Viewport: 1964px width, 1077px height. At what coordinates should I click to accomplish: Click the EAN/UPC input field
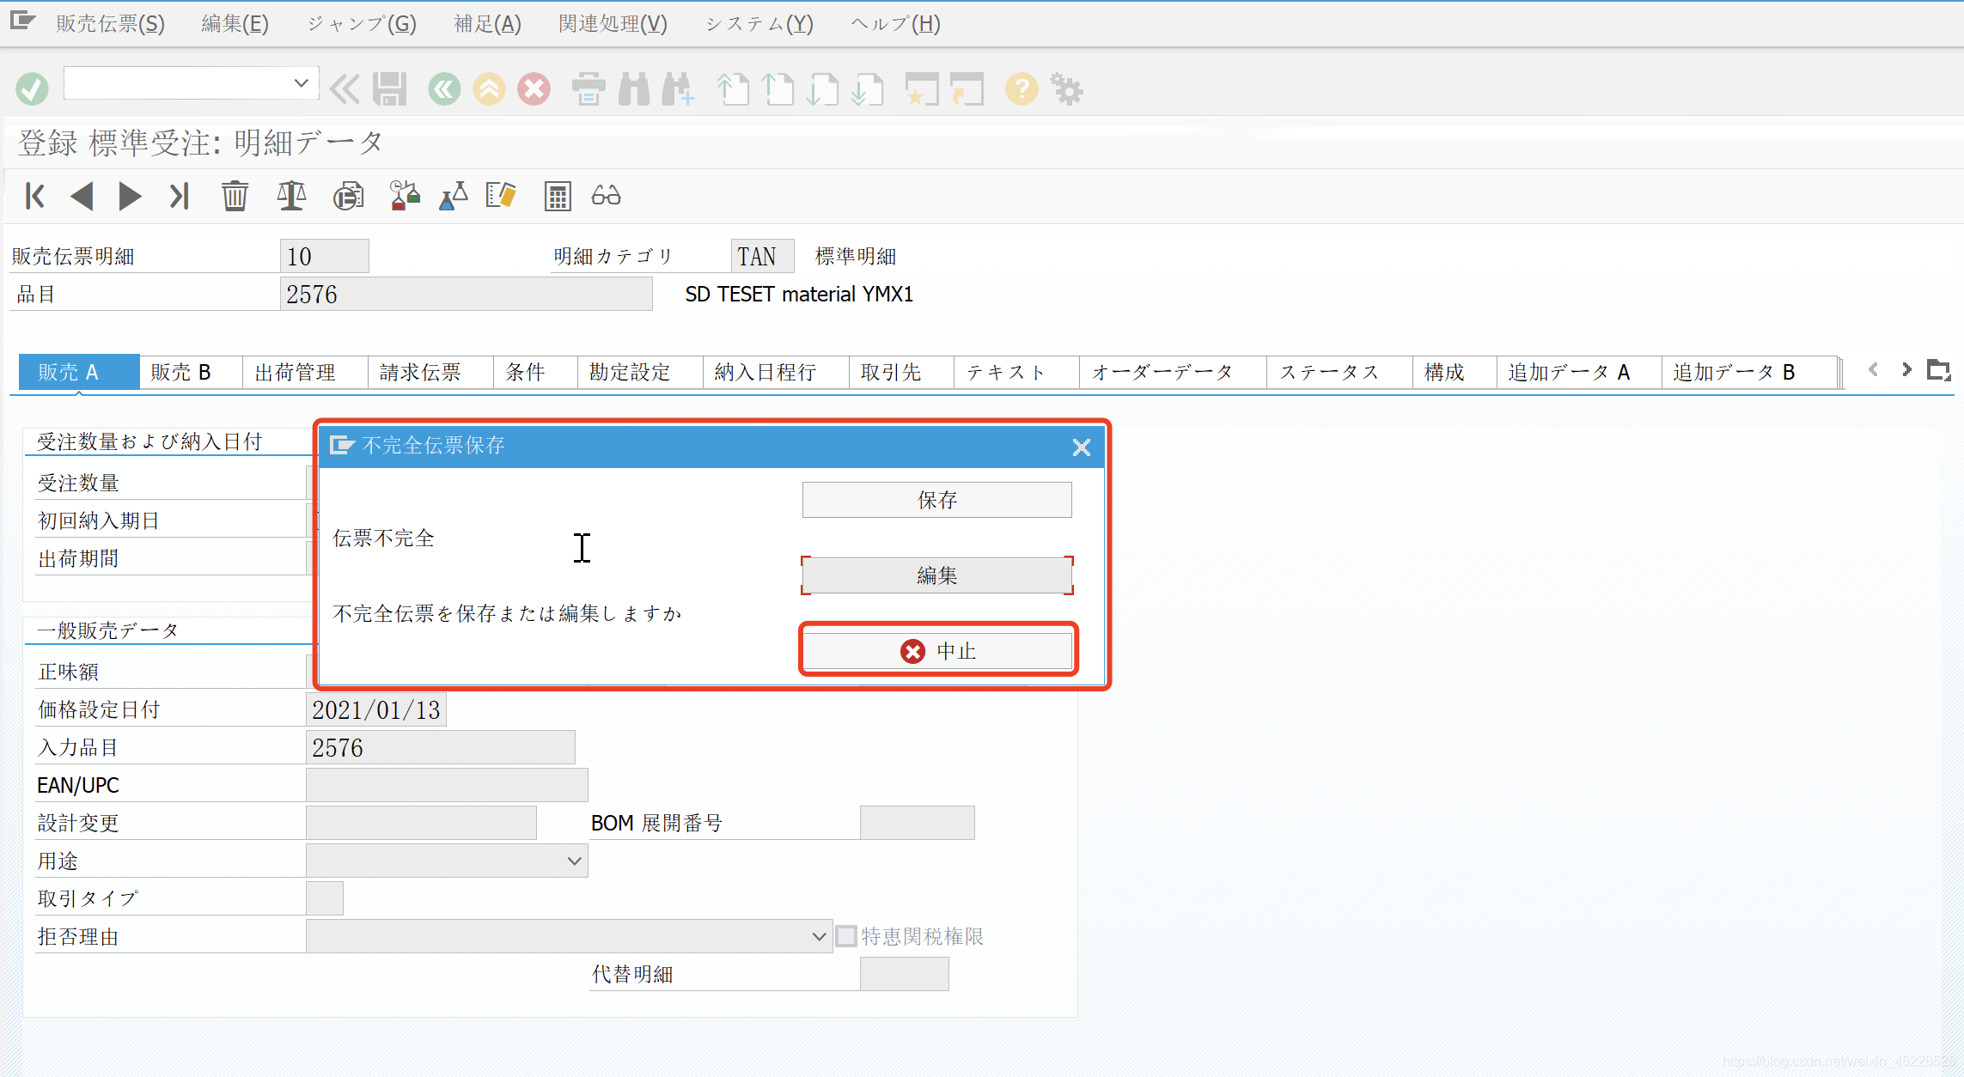click(x=447, y=785)
